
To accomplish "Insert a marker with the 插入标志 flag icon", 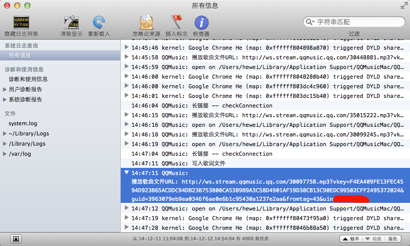I will (176, 22).
